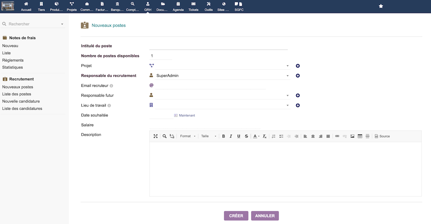Open Liste des candidatures sidebar link
This screenshot has height=224, width=431.
click(22, 108)
